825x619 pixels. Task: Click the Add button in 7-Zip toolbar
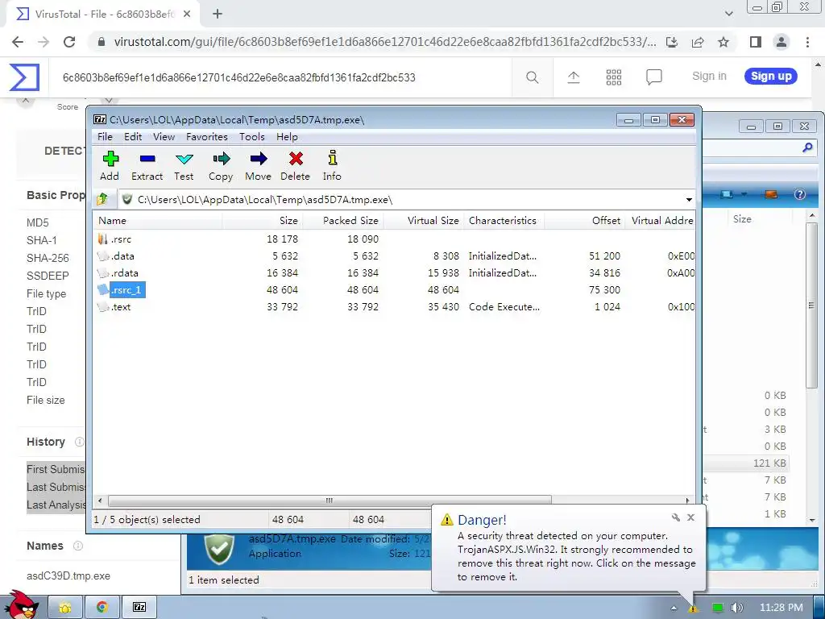point(110,166)
